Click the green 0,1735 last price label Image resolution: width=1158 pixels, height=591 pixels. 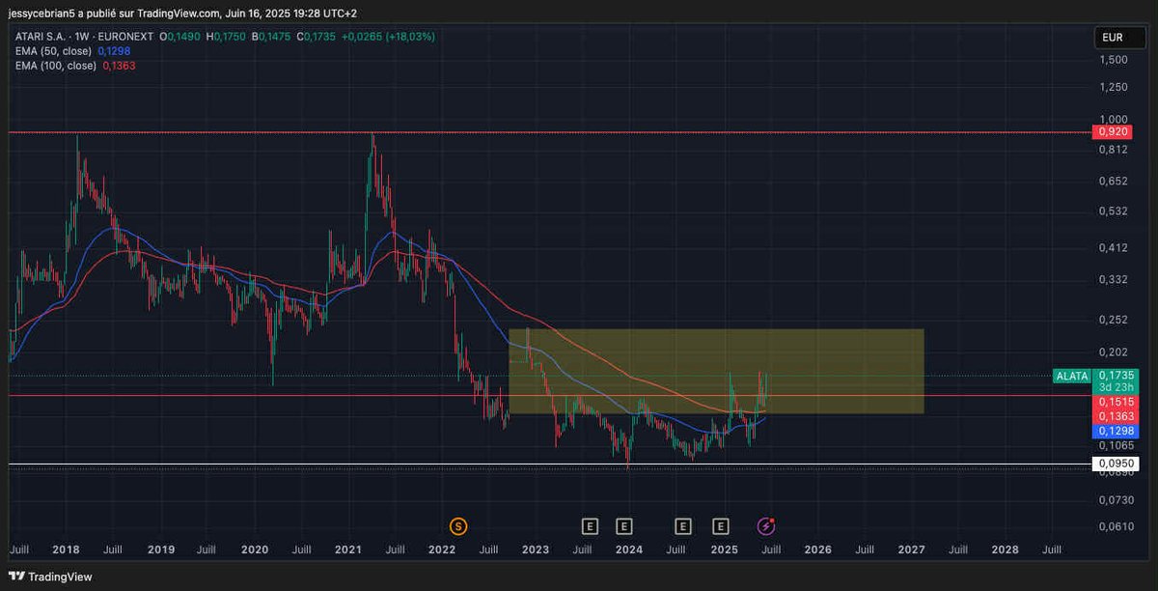[x=1117, y=375]
